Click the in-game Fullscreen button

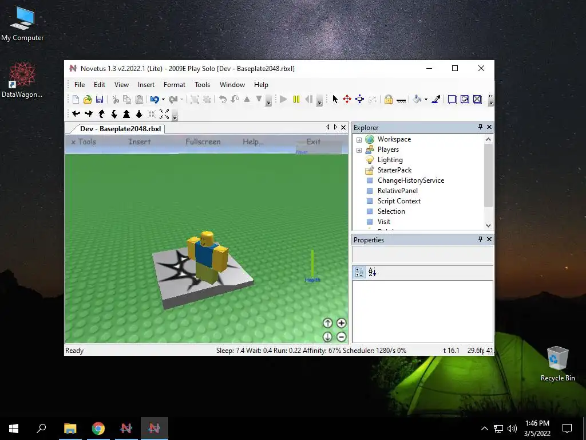(203, 142)
